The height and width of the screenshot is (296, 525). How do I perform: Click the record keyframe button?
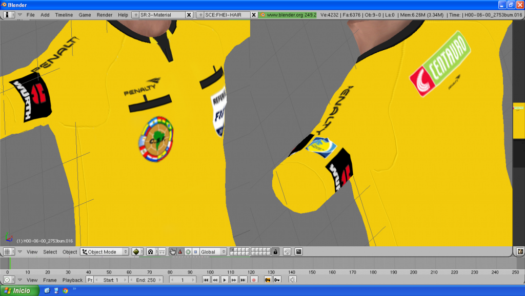[253, 280]
